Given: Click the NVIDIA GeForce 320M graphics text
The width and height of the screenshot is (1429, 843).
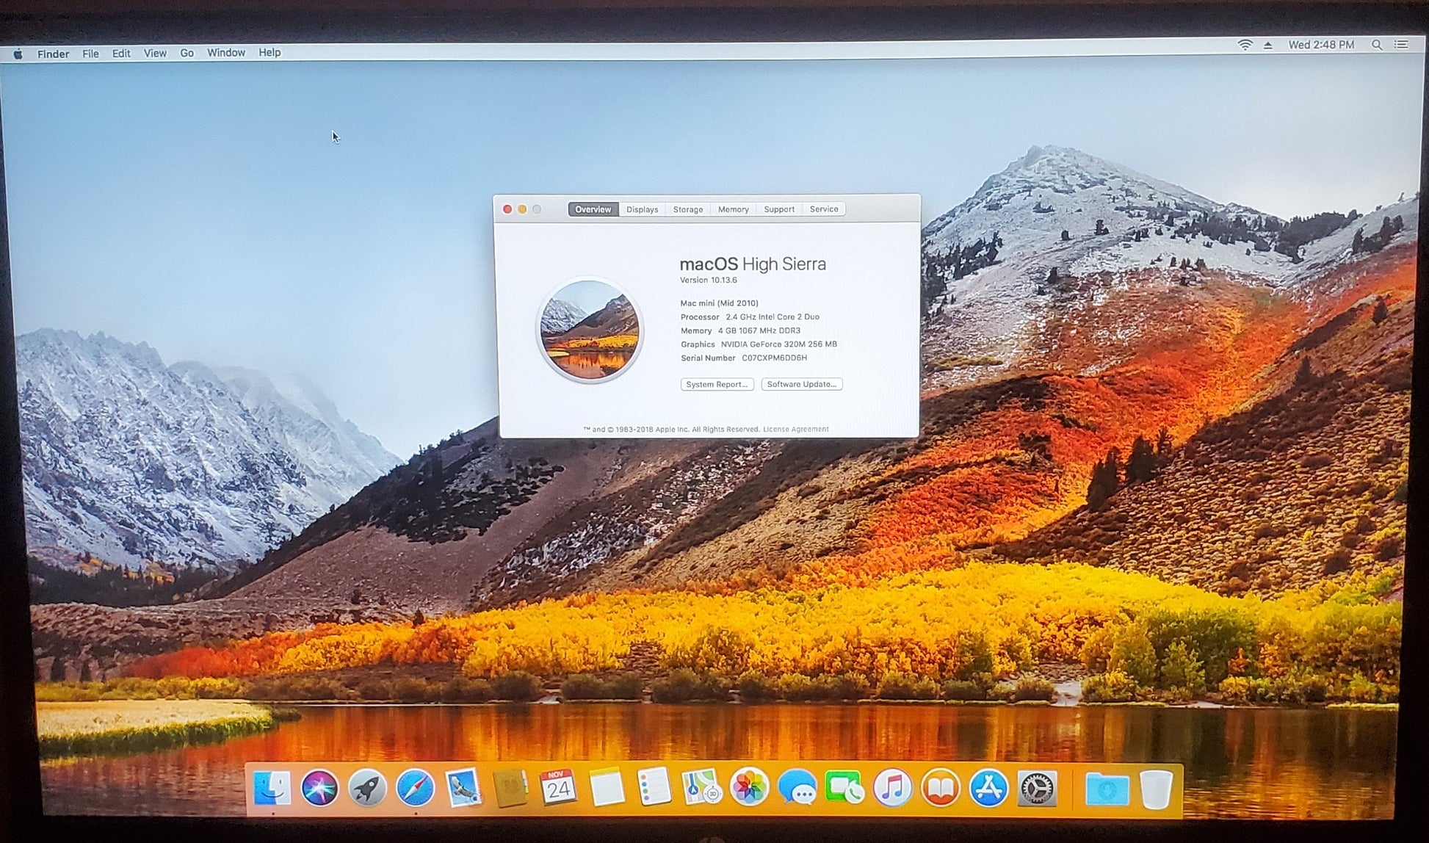Looking at the screenshot, I should (x=778, y=344).
